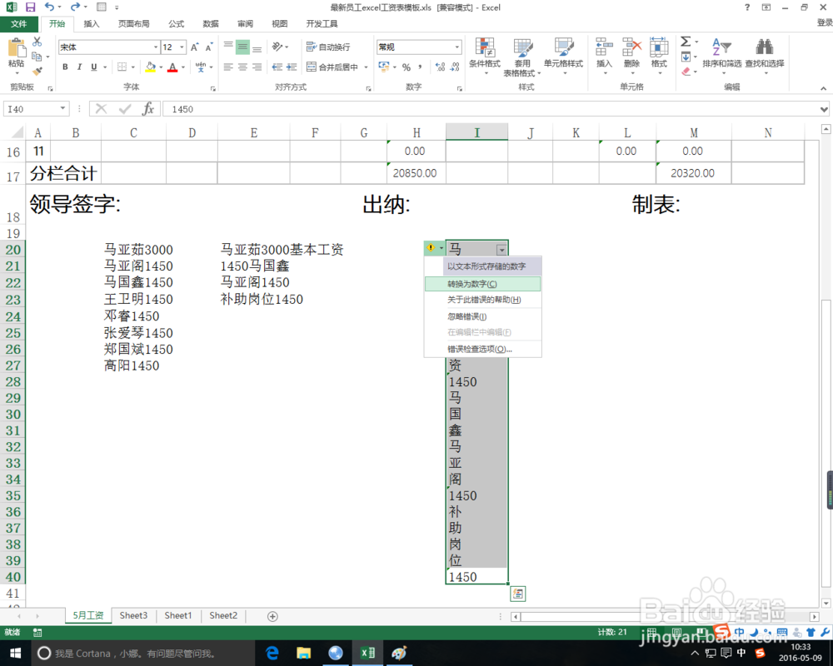This screenshot has height=666, width=833.
Task: Open 排序和筛选 sort and filter
Action: (x=721, y=55)
